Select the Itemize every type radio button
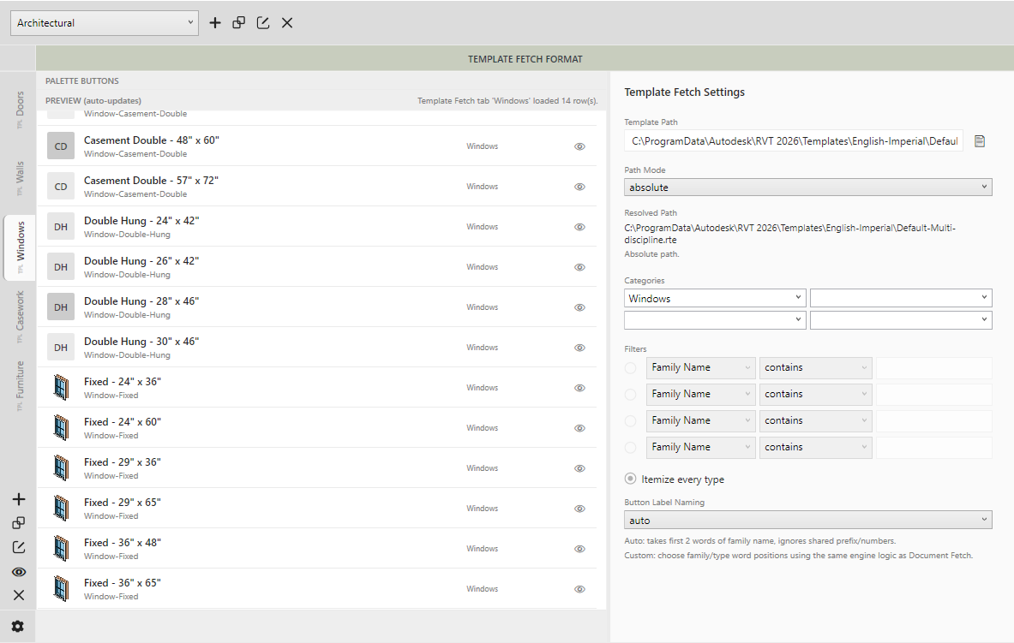 (630, 479)
